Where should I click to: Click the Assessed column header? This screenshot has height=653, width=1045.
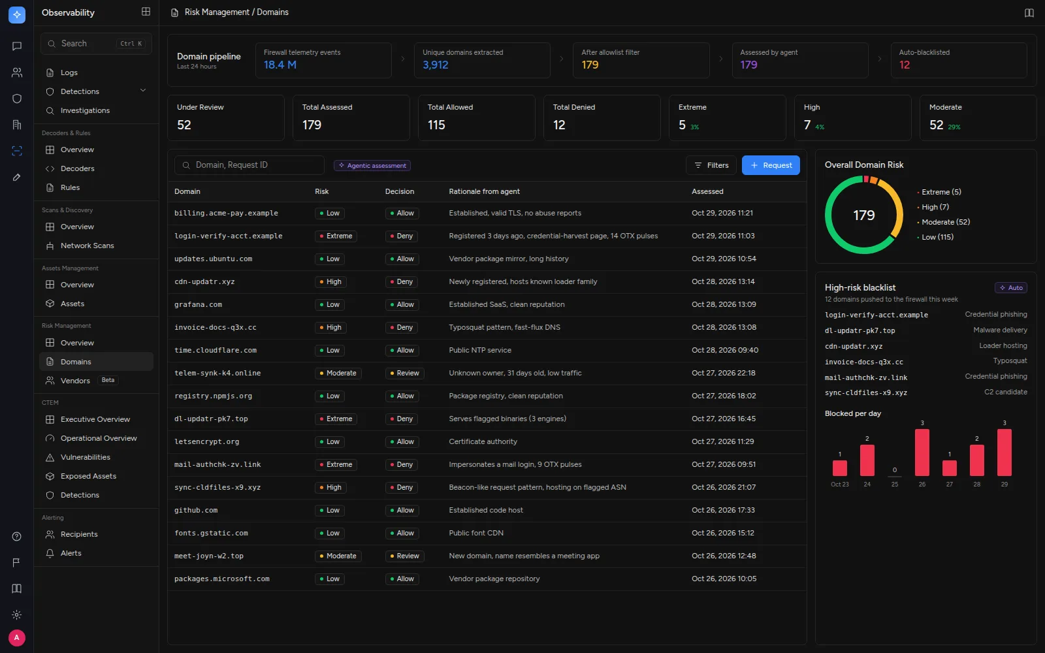tap(707, 191)
